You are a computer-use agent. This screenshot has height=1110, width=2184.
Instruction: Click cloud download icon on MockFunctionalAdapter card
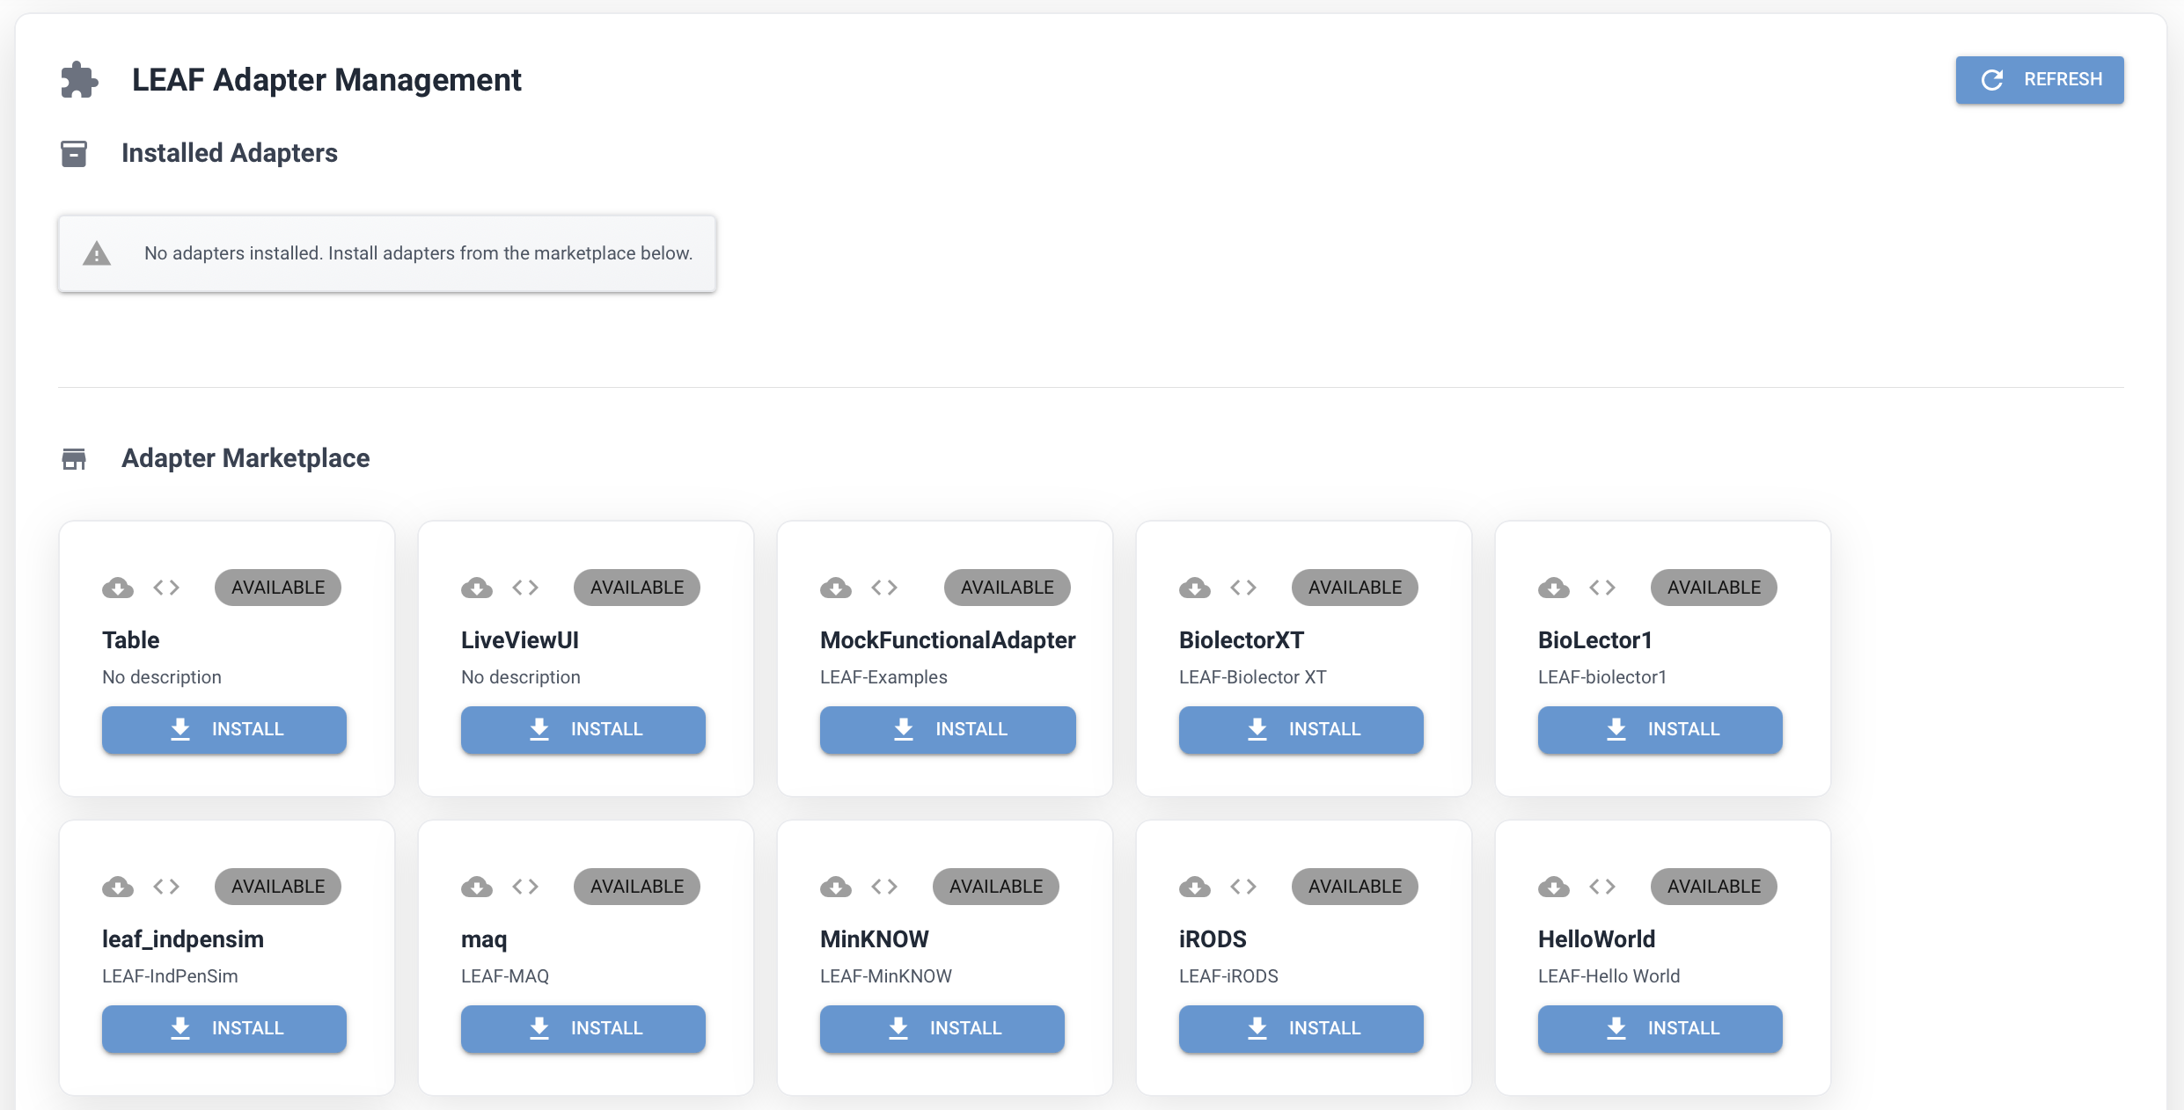point(836,588)
